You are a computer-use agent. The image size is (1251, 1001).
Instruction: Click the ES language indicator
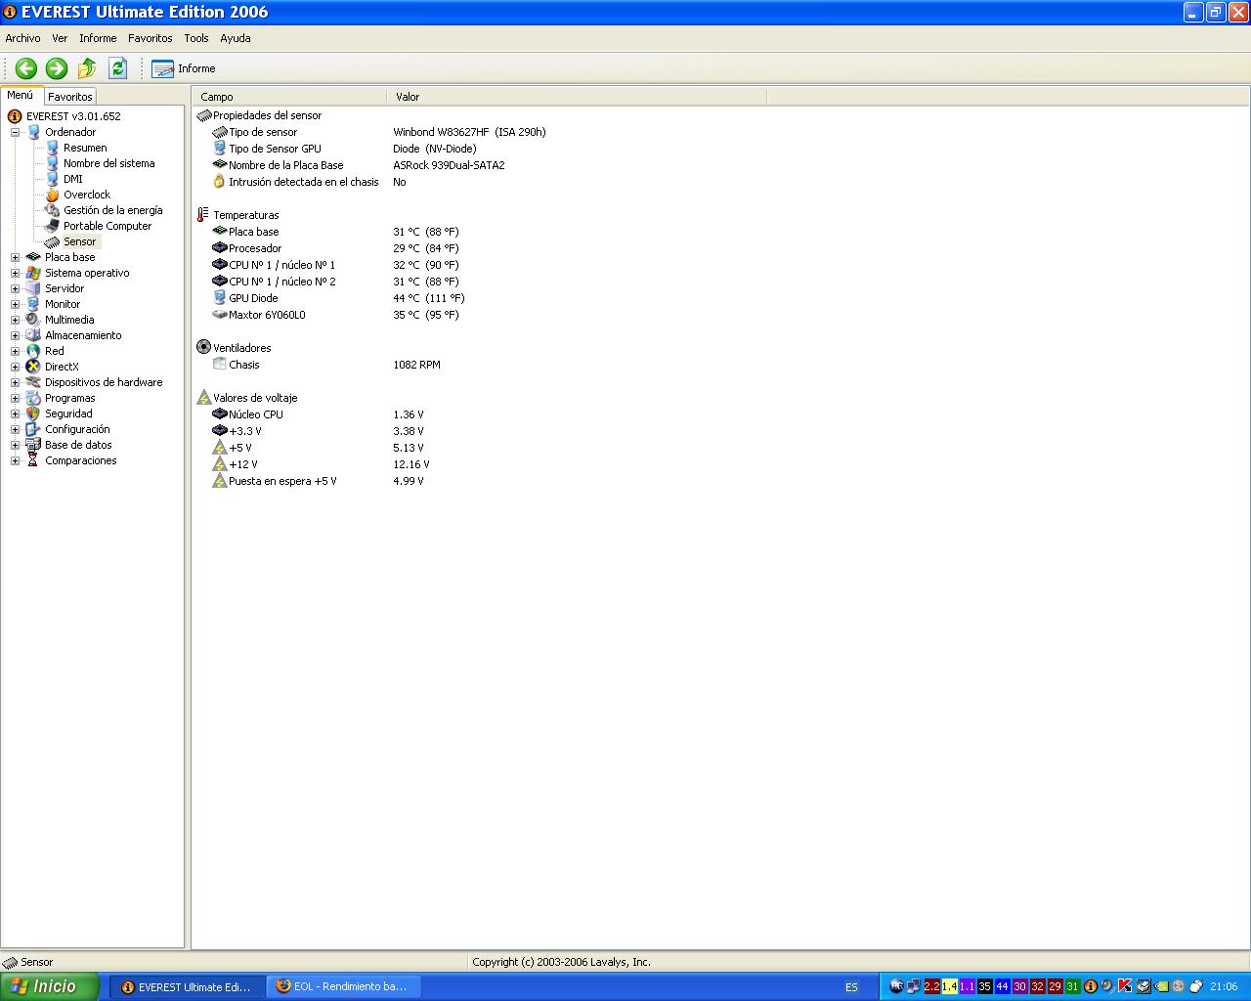pos(851,987)
